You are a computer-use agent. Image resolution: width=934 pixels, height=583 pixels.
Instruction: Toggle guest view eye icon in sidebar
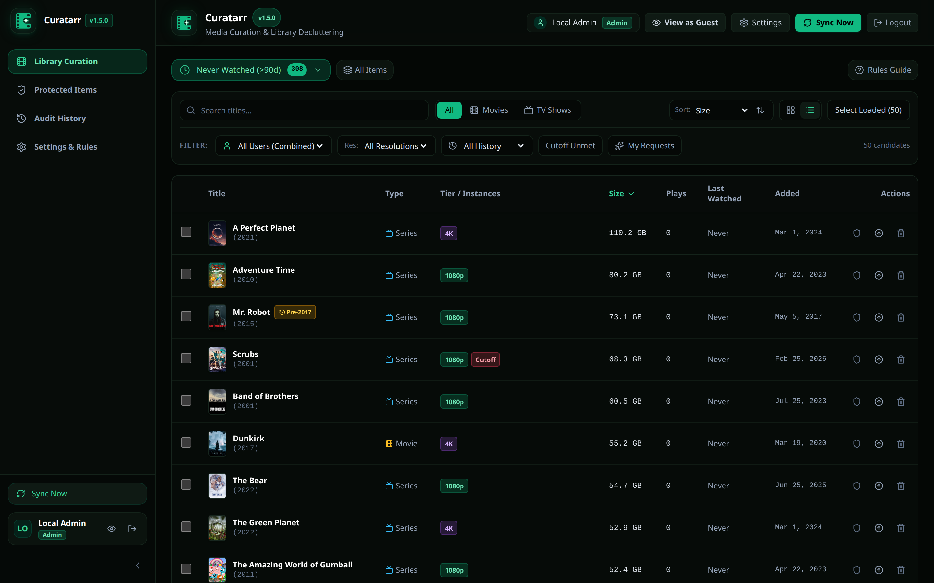(x=112, y=529)
